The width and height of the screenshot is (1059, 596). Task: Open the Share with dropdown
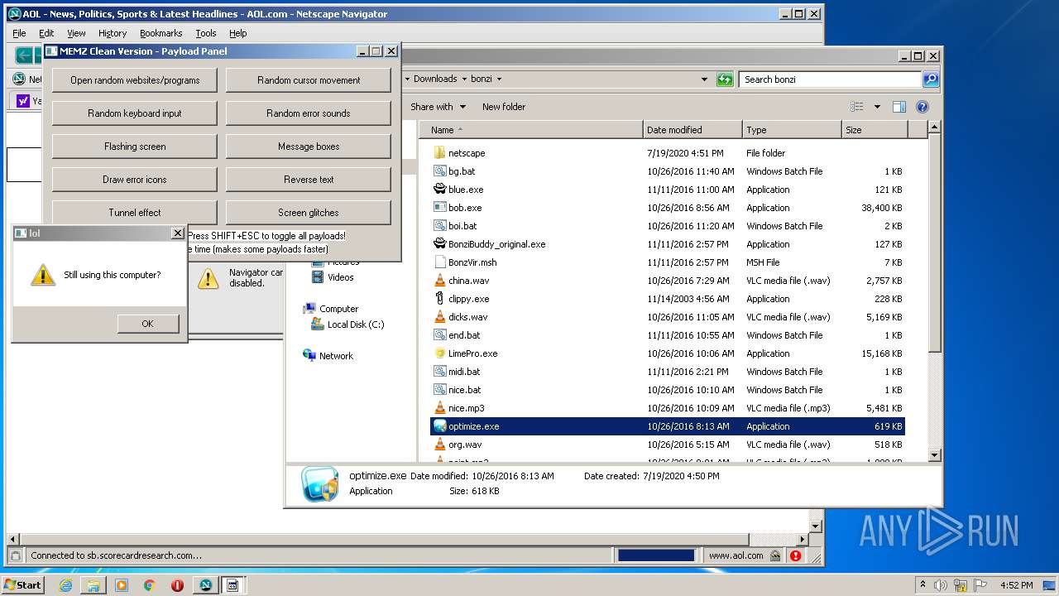(x=438, y=107)
